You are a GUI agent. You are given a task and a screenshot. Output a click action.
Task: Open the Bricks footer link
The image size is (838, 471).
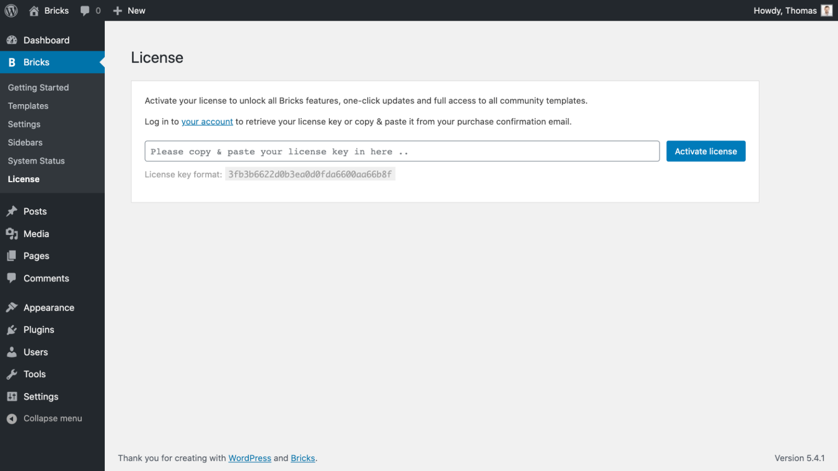[x=303, y=458]
